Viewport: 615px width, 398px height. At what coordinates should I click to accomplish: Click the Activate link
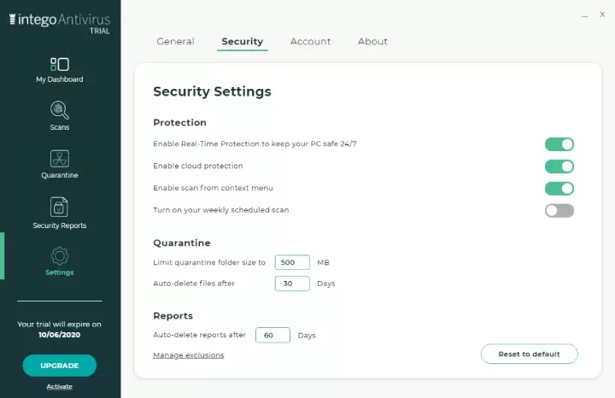60,387
